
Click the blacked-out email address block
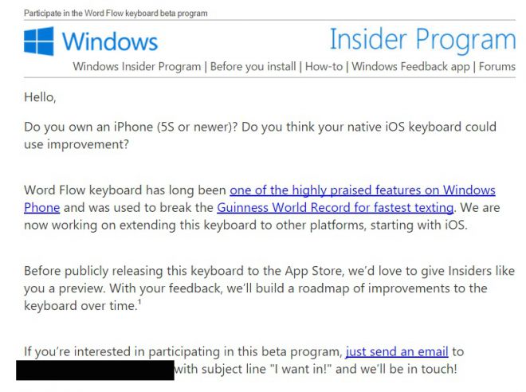[95, 370]
